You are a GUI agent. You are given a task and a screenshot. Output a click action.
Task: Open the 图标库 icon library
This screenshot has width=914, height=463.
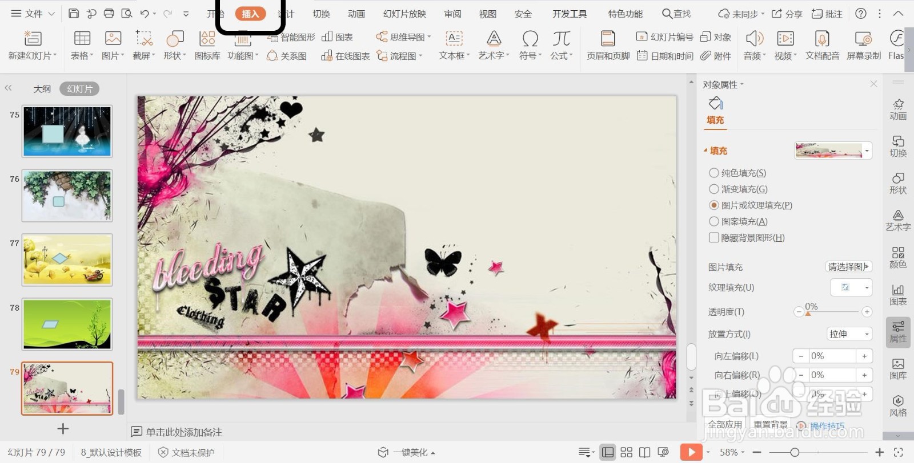(x=207, y=46)
